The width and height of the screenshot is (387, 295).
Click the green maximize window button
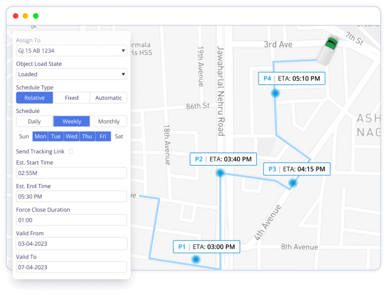pyautogui.click(x=36, y=16)
